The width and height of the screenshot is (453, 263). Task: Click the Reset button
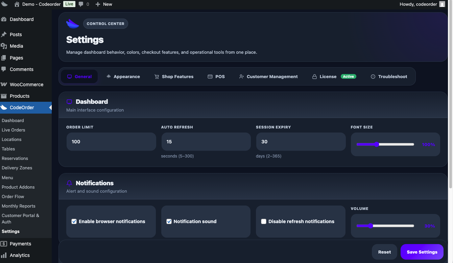click(x=384, y=252)
